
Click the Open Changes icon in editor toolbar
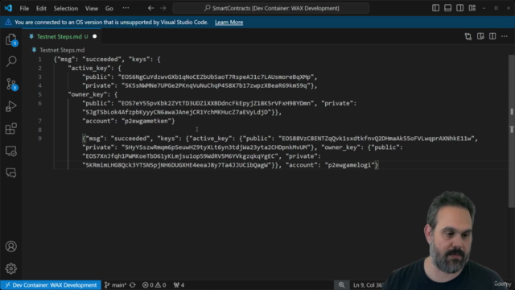[468, 36]
